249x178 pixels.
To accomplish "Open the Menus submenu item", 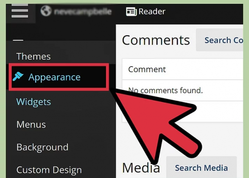I will point(31,124).
